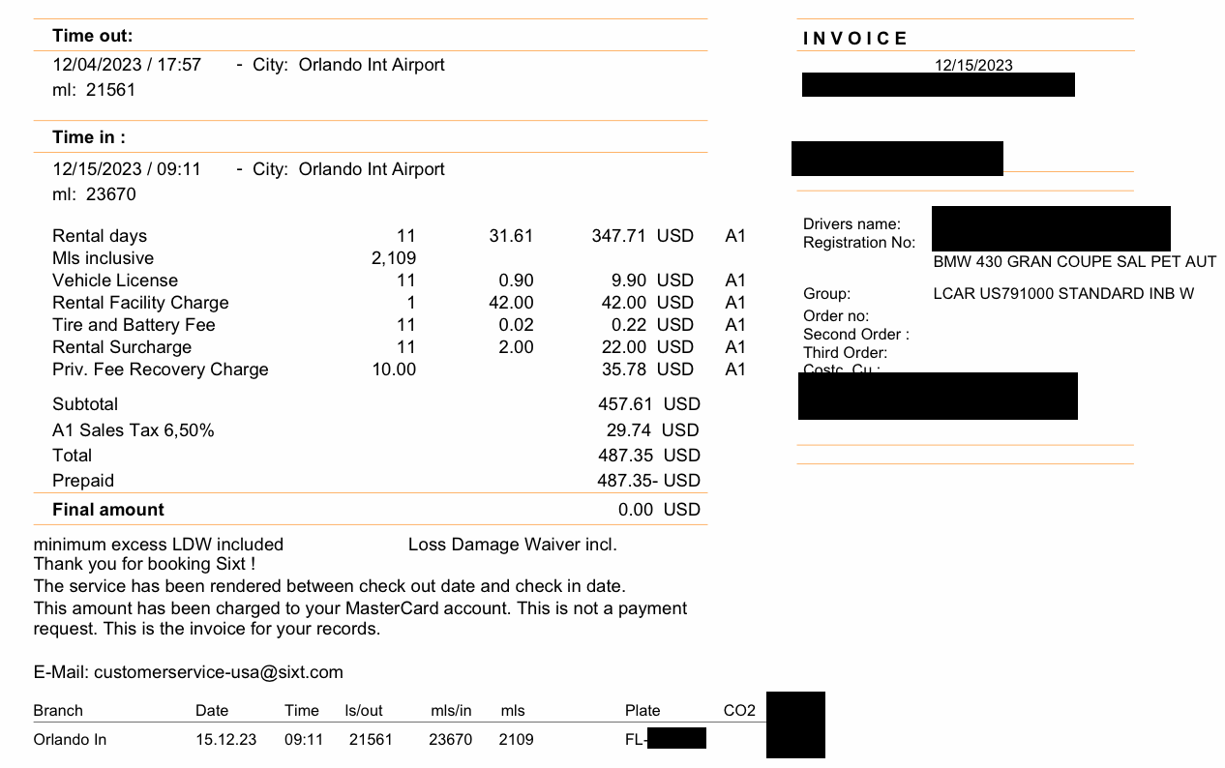Click the Subtotal value 457.61 USD
Screen dimensions: 1225x768
[x=648, y=404]
